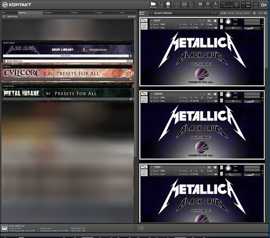
Task: Open SNARE instrument wrench edit mode
Action: (x=144, y=93)
